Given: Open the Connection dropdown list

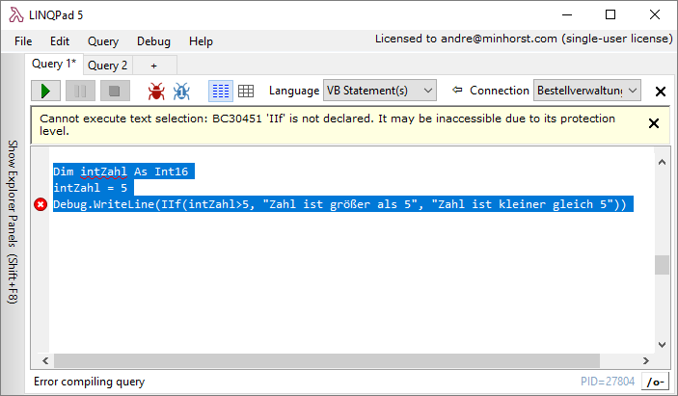Looking at the screenshot, I should (586, 91).
